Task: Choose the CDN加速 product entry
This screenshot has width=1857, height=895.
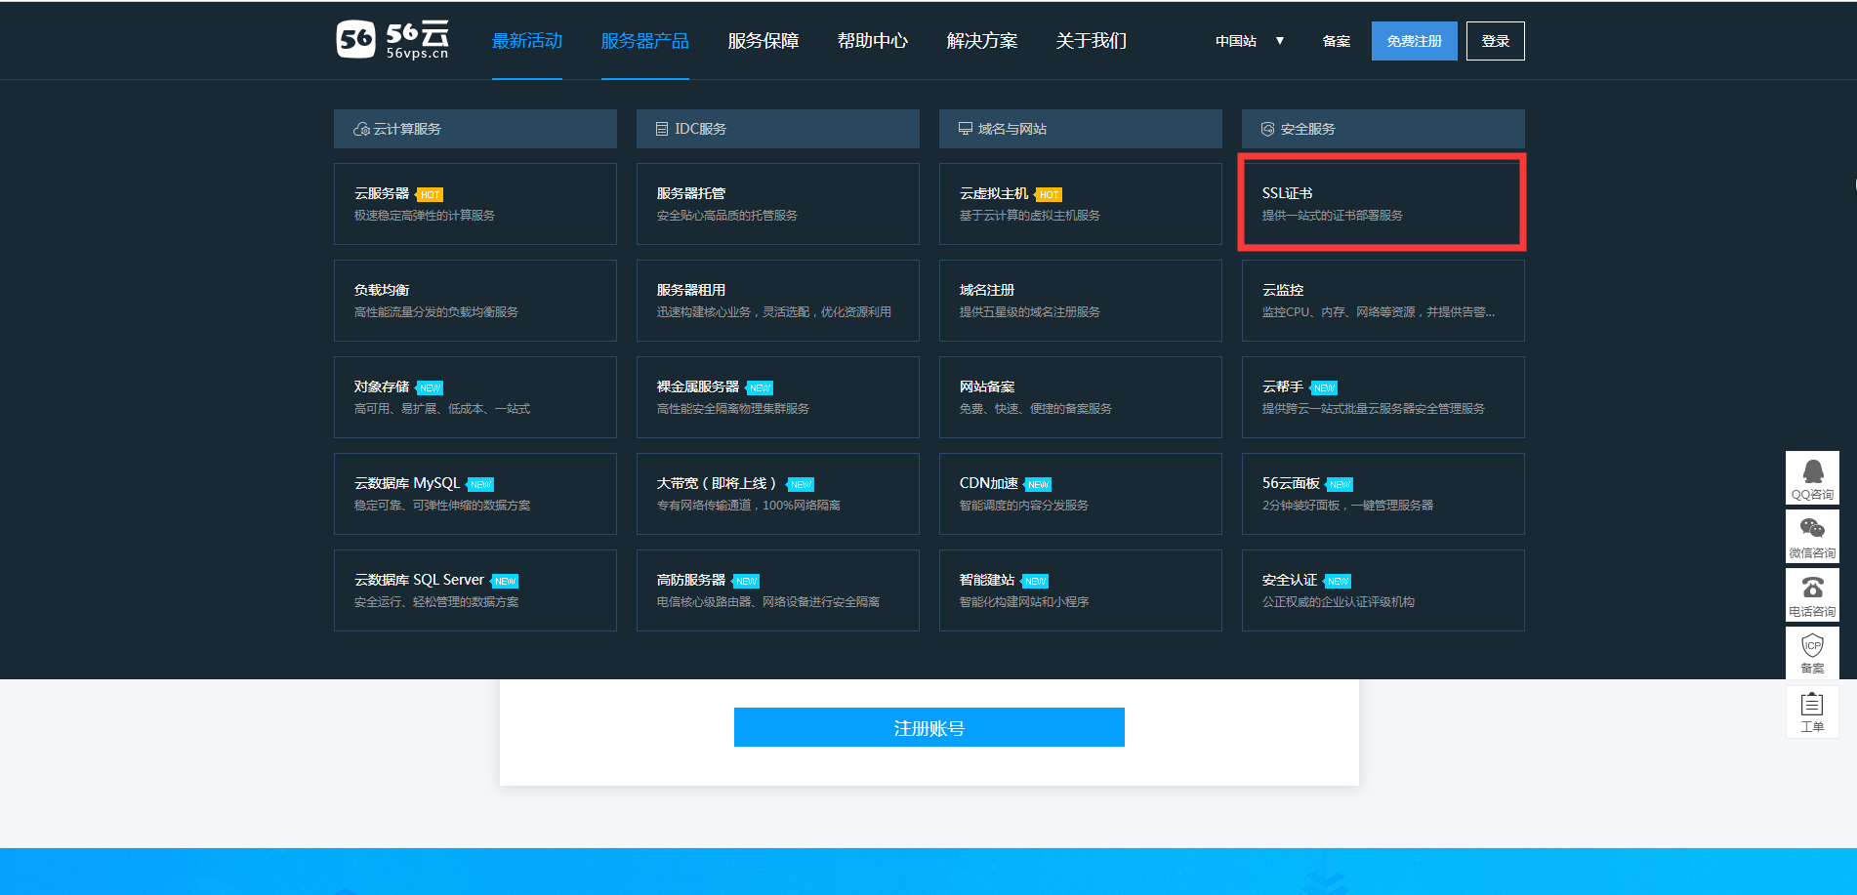Action: click(x=1080, y=493)
